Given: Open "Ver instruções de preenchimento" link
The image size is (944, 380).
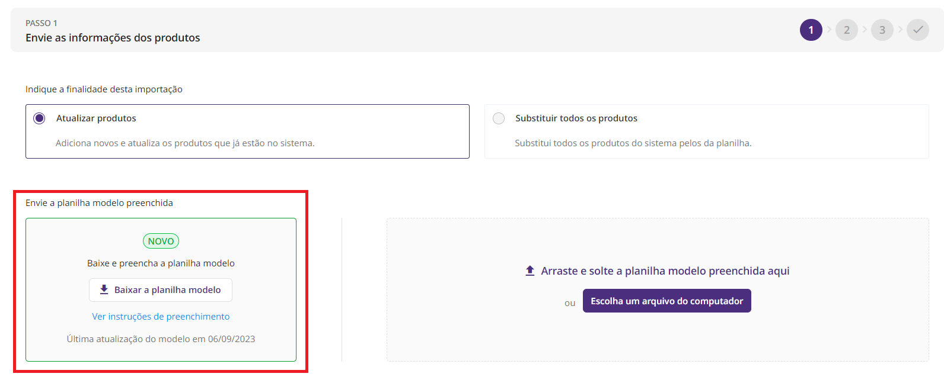Looking at the screenshot, I should pos(161,317).
